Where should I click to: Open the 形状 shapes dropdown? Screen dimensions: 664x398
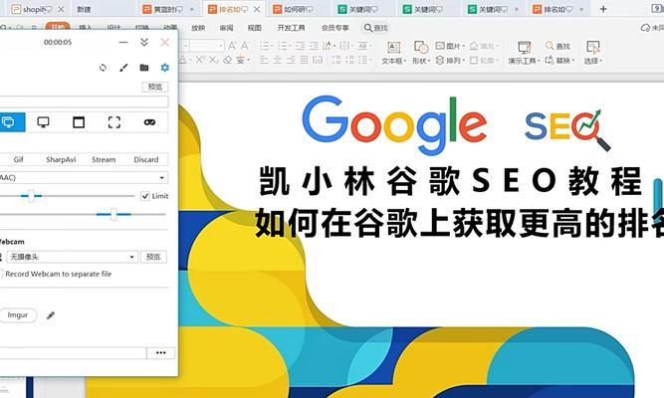pos(421,53)
